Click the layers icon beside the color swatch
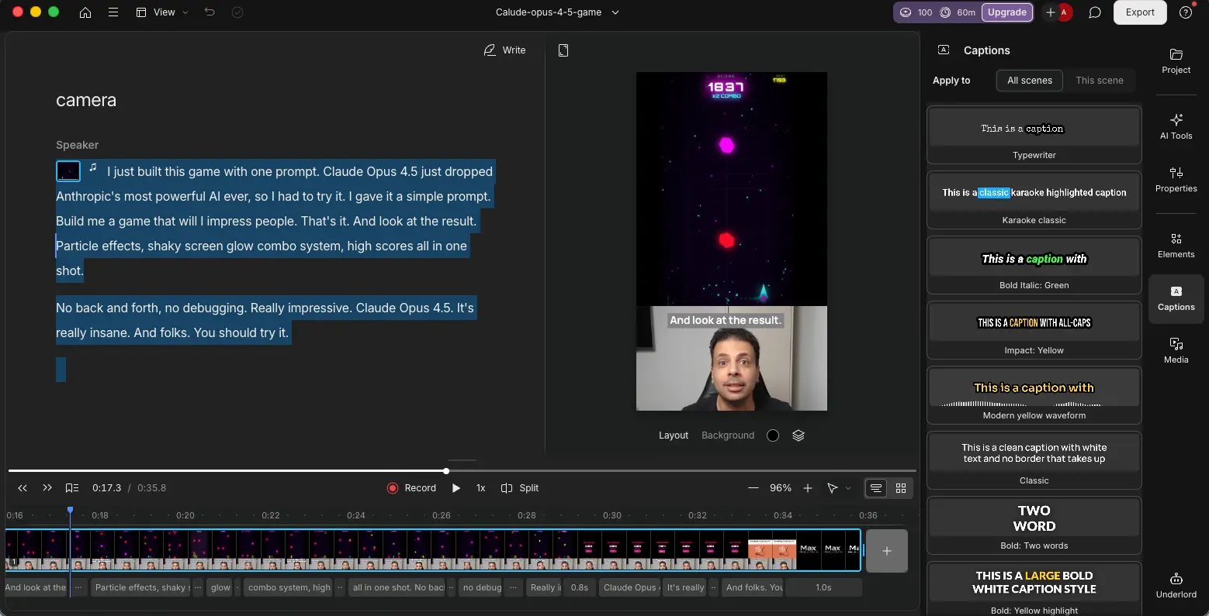 pos(798,435)
